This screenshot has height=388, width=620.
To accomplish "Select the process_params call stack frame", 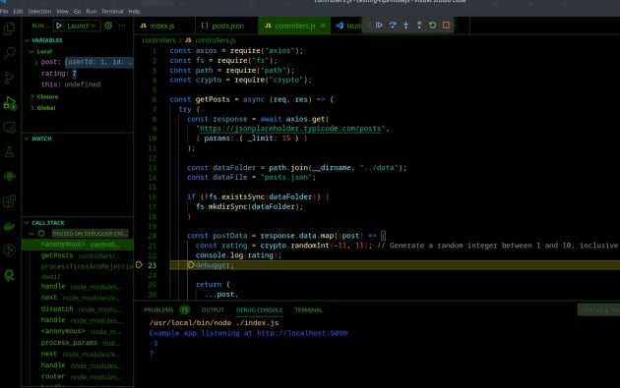I will 78,343.
